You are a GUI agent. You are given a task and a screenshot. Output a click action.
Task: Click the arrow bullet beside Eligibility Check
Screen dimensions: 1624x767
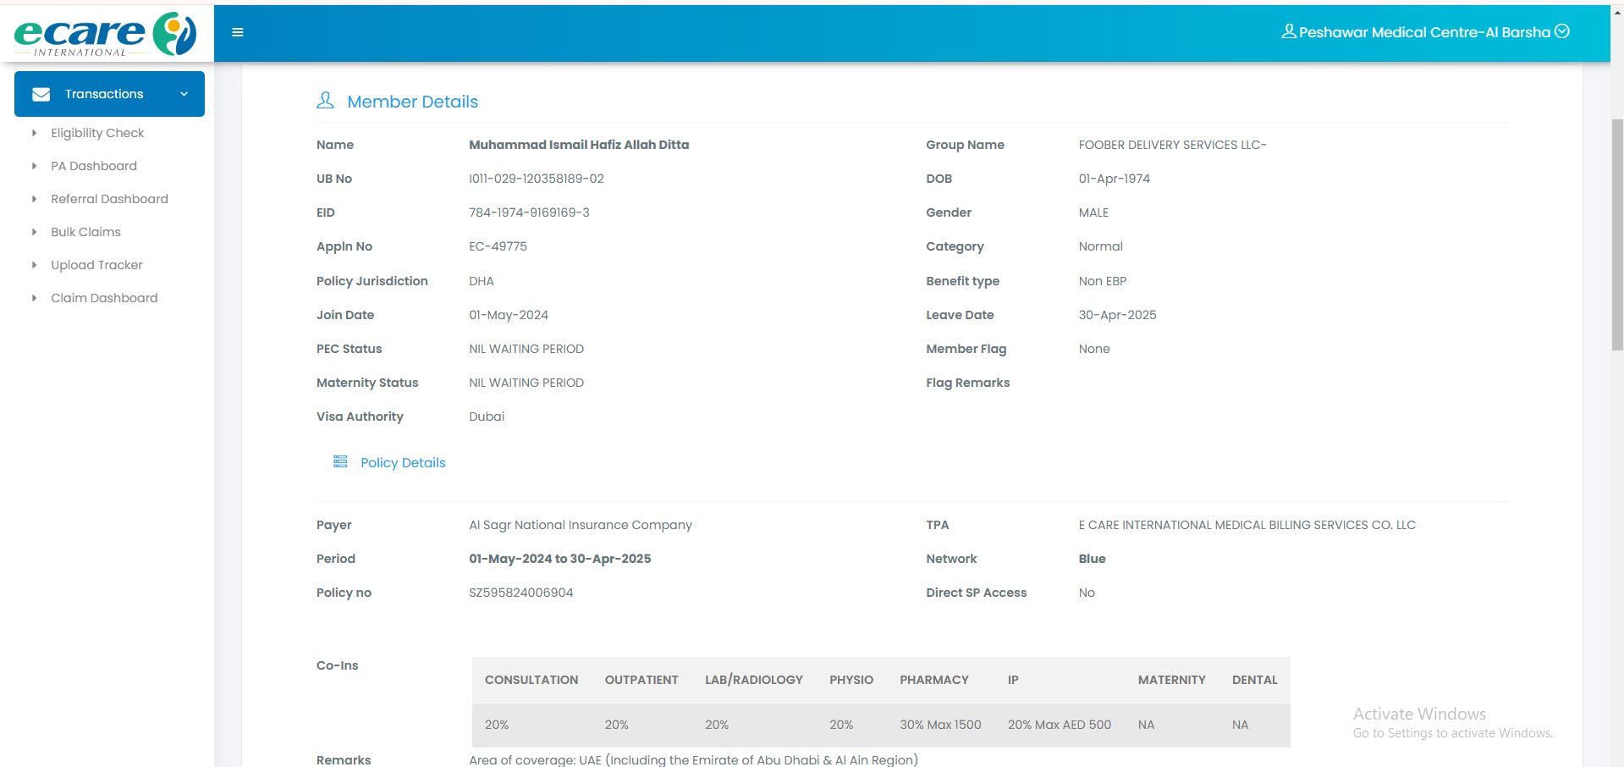[34, 133]
